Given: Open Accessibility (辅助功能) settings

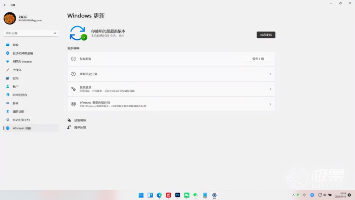Looking at the screenshot, I should tap(18, 112).
